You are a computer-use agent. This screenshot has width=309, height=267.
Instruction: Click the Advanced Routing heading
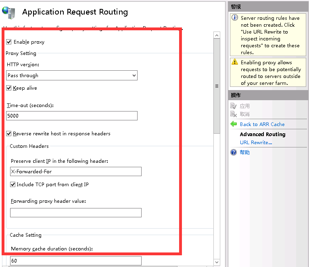[263, 135]
